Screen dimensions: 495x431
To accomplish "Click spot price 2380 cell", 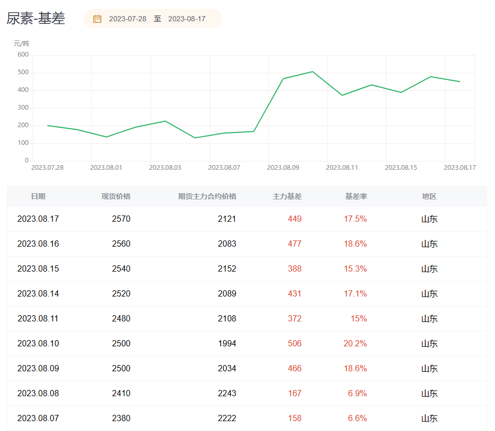I will point(121,419).
